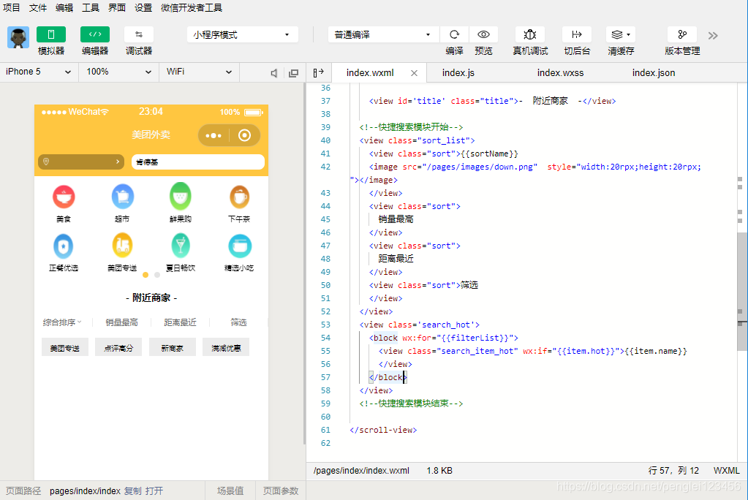
Task: Click the detach simulator window icon
Action: coord(293,73)
